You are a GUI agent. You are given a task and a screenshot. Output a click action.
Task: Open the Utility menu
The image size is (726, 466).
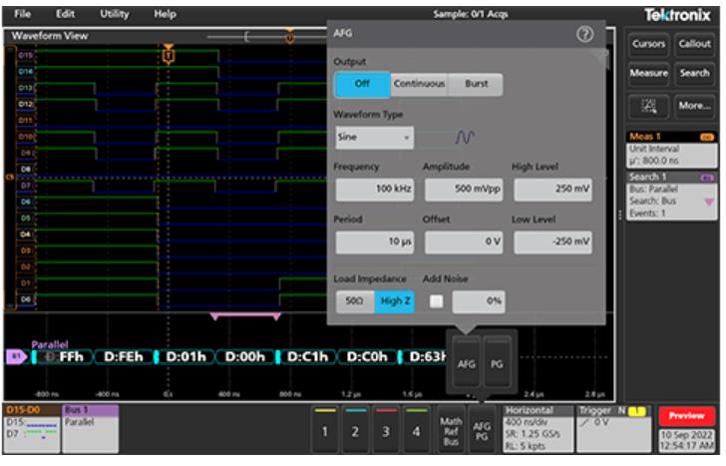[114, 14]
